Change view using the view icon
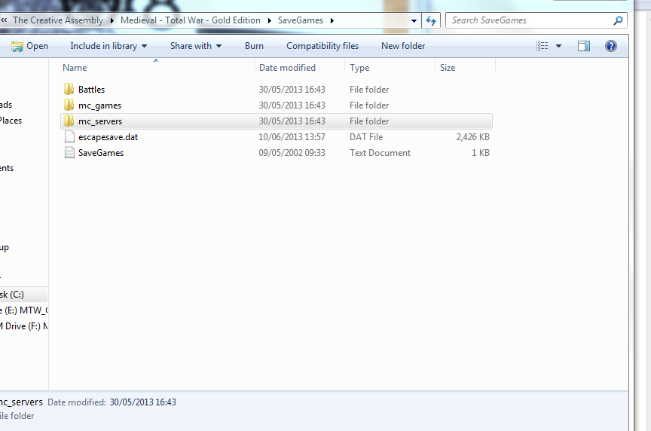Screen dimensions: 651x431 (542, 46)
